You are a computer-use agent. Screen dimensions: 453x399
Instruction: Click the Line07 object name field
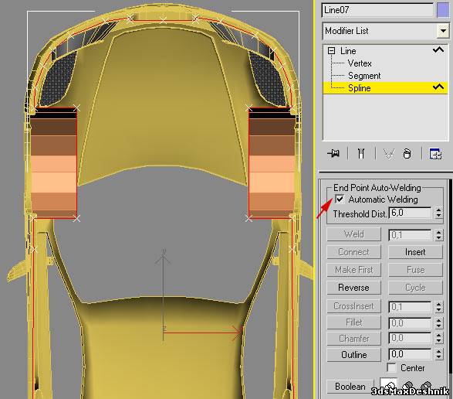point(377,10)
